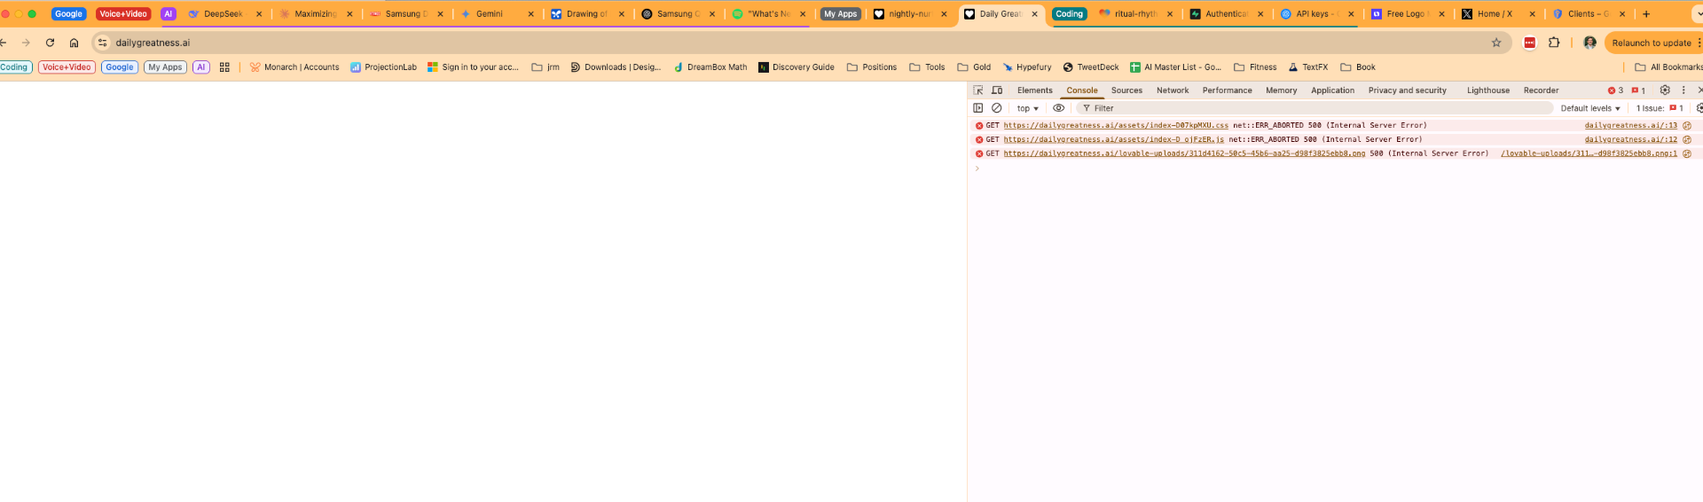
Task: Bookmark this page with star icon
Action: click(1496, 43)
